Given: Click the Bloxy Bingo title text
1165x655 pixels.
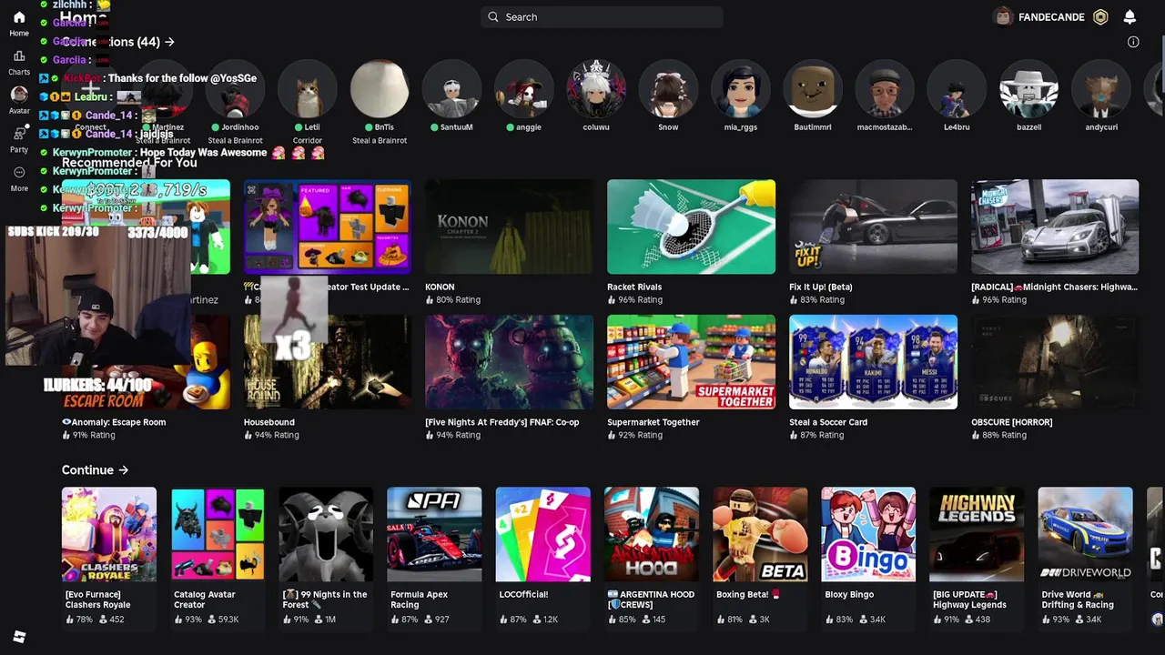Looking at the screenshot, I should pos(849,594).
